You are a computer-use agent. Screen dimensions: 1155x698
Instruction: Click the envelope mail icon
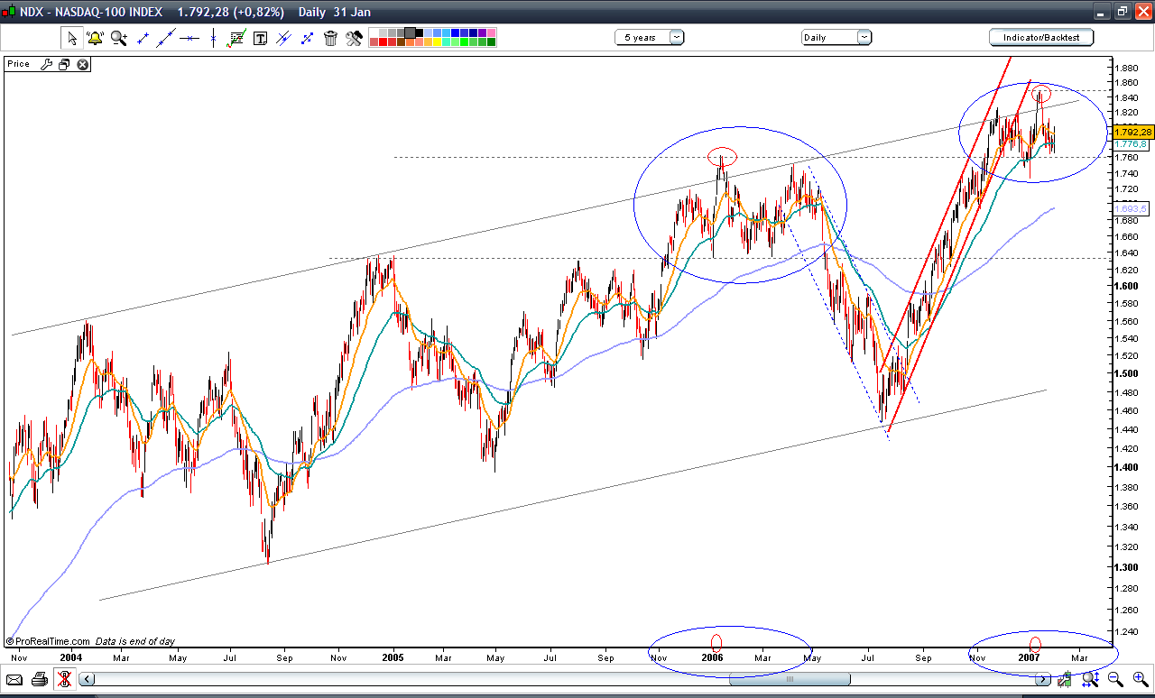[16, 679]
